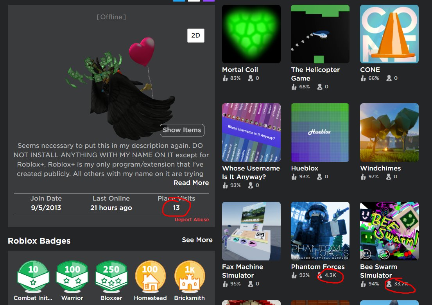Click the thumbs-up icon under Whose Username
This screenshot has height=305, width=432.
tap(225, 185)
